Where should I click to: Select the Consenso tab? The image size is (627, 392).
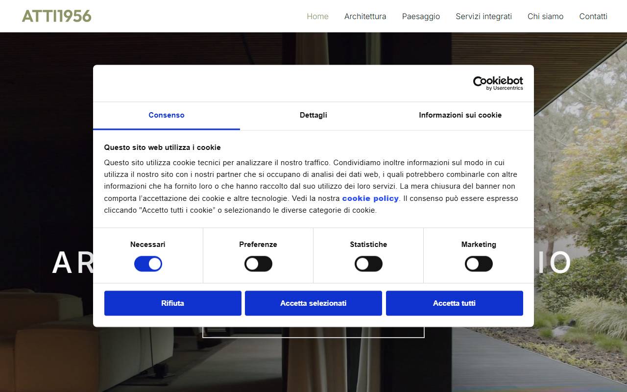point(167,116)
